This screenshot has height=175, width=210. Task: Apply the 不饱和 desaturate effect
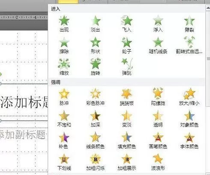point(64,119)
